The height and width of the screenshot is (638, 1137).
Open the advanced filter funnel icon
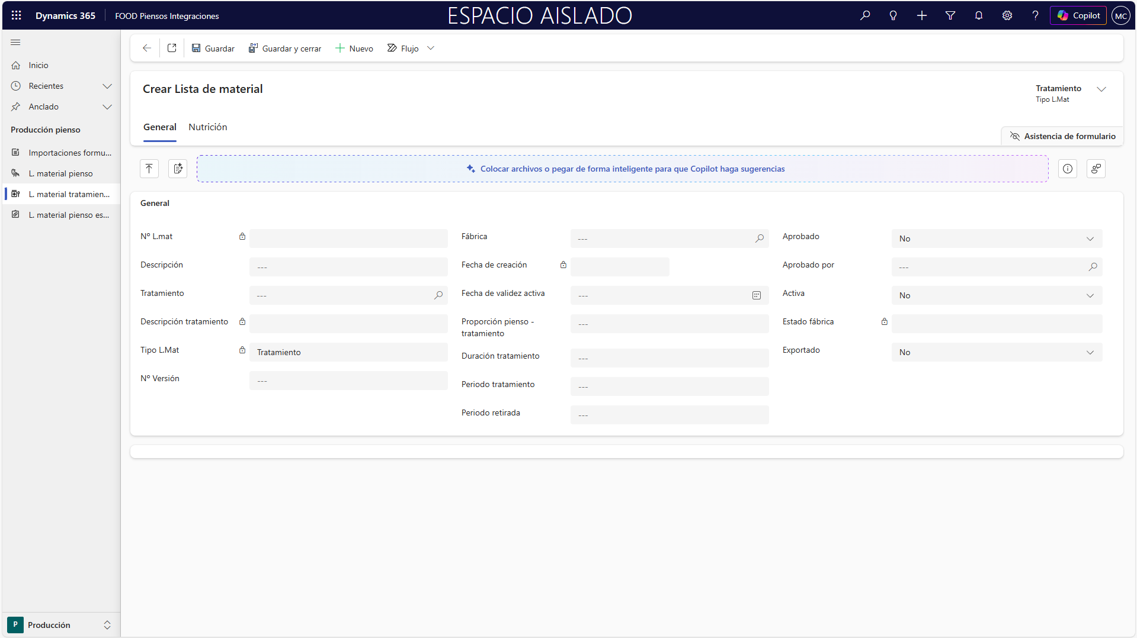[950, 15]
